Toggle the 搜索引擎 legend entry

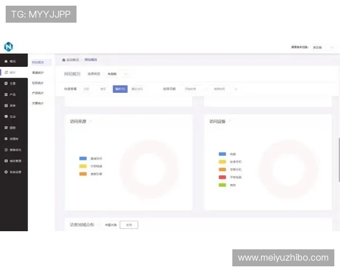pos(91,174)
